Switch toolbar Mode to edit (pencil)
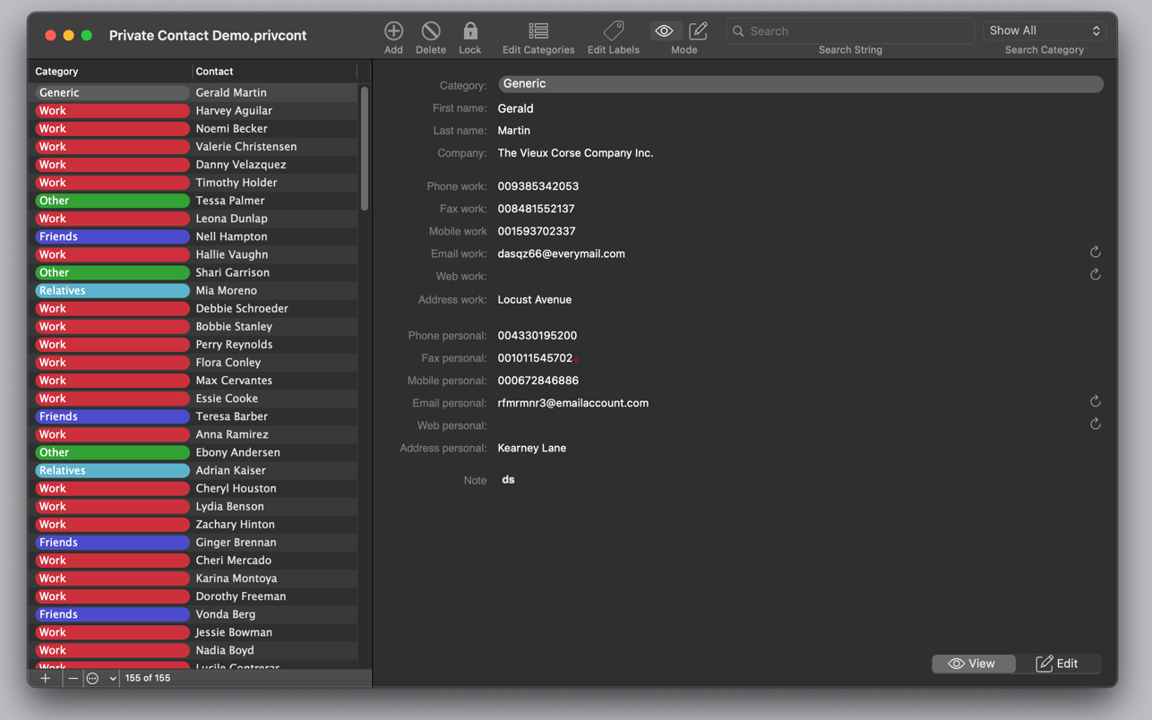The height and width of the screenshot is (720, 1152). point(698,31)
